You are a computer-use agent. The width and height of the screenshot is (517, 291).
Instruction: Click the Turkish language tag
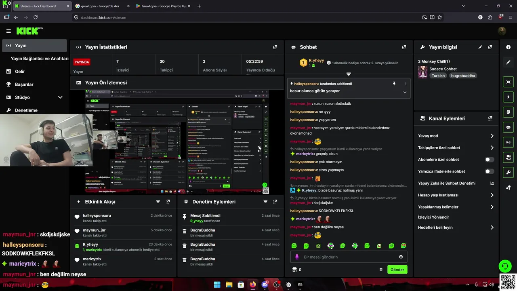[438, 76]
